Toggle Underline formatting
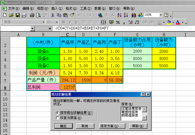Viewport: 195px width, 135px height. [76, 22]
